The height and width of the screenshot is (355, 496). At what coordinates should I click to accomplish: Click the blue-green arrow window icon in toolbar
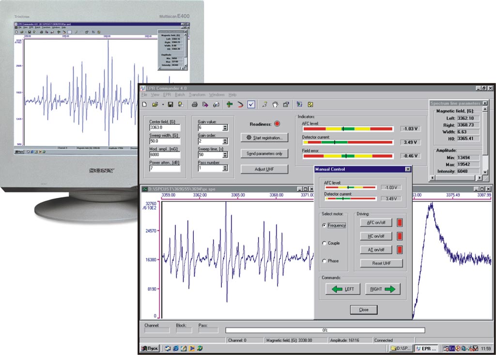coord(299,104)
